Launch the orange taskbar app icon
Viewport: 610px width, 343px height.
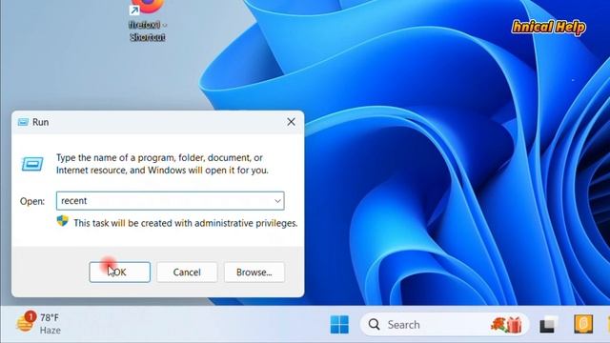583,324
